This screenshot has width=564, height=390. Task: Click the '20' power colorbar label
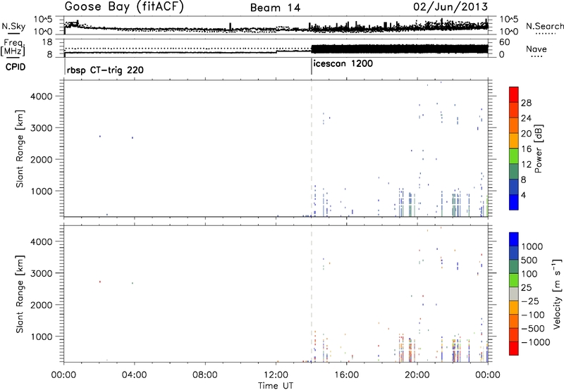click(x=526, y=134)
